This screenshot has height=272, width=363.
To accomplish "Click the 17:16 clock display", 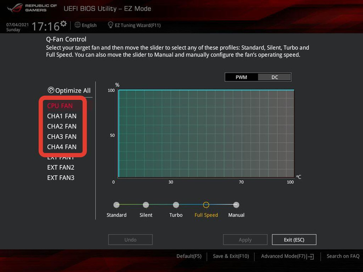I will [x=45, y=26].
